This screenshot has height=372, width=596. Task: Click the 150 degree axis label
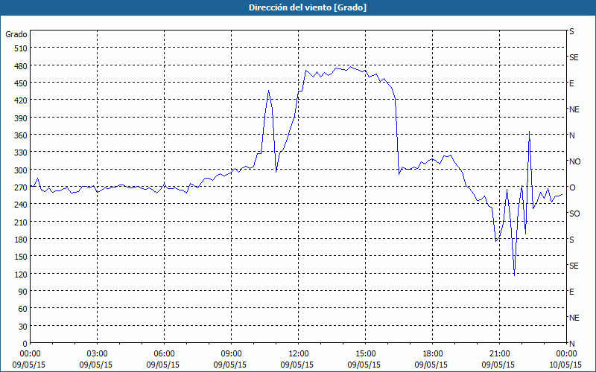21,257
